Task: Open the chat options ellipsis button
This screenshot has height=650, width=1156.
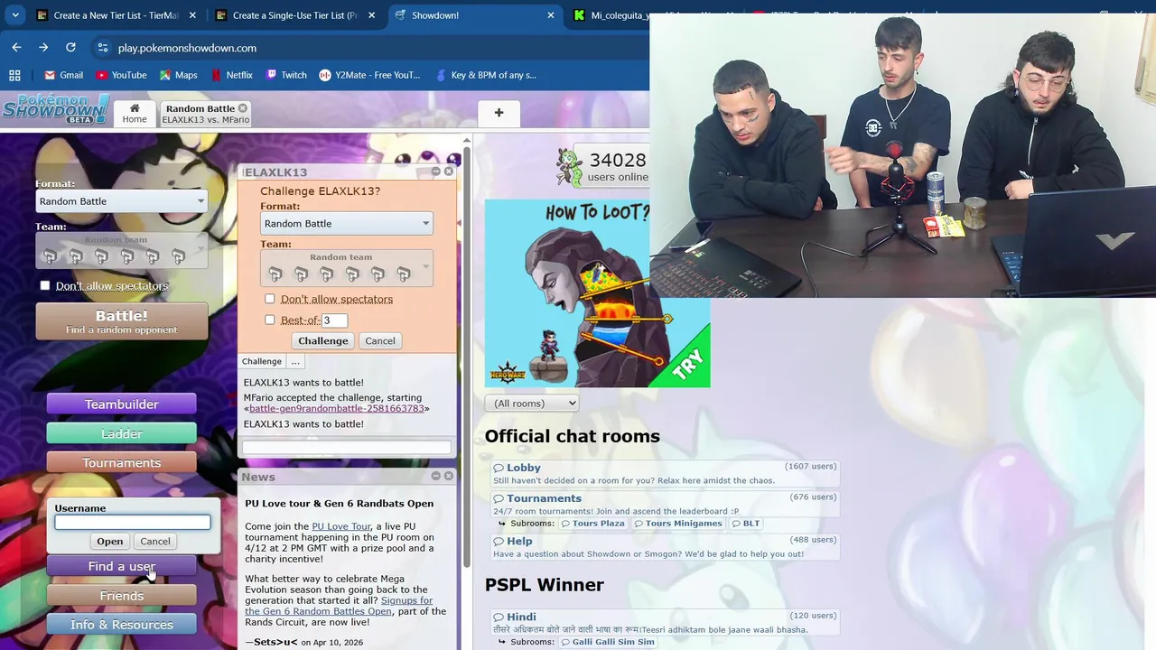Action: point(295,361)
